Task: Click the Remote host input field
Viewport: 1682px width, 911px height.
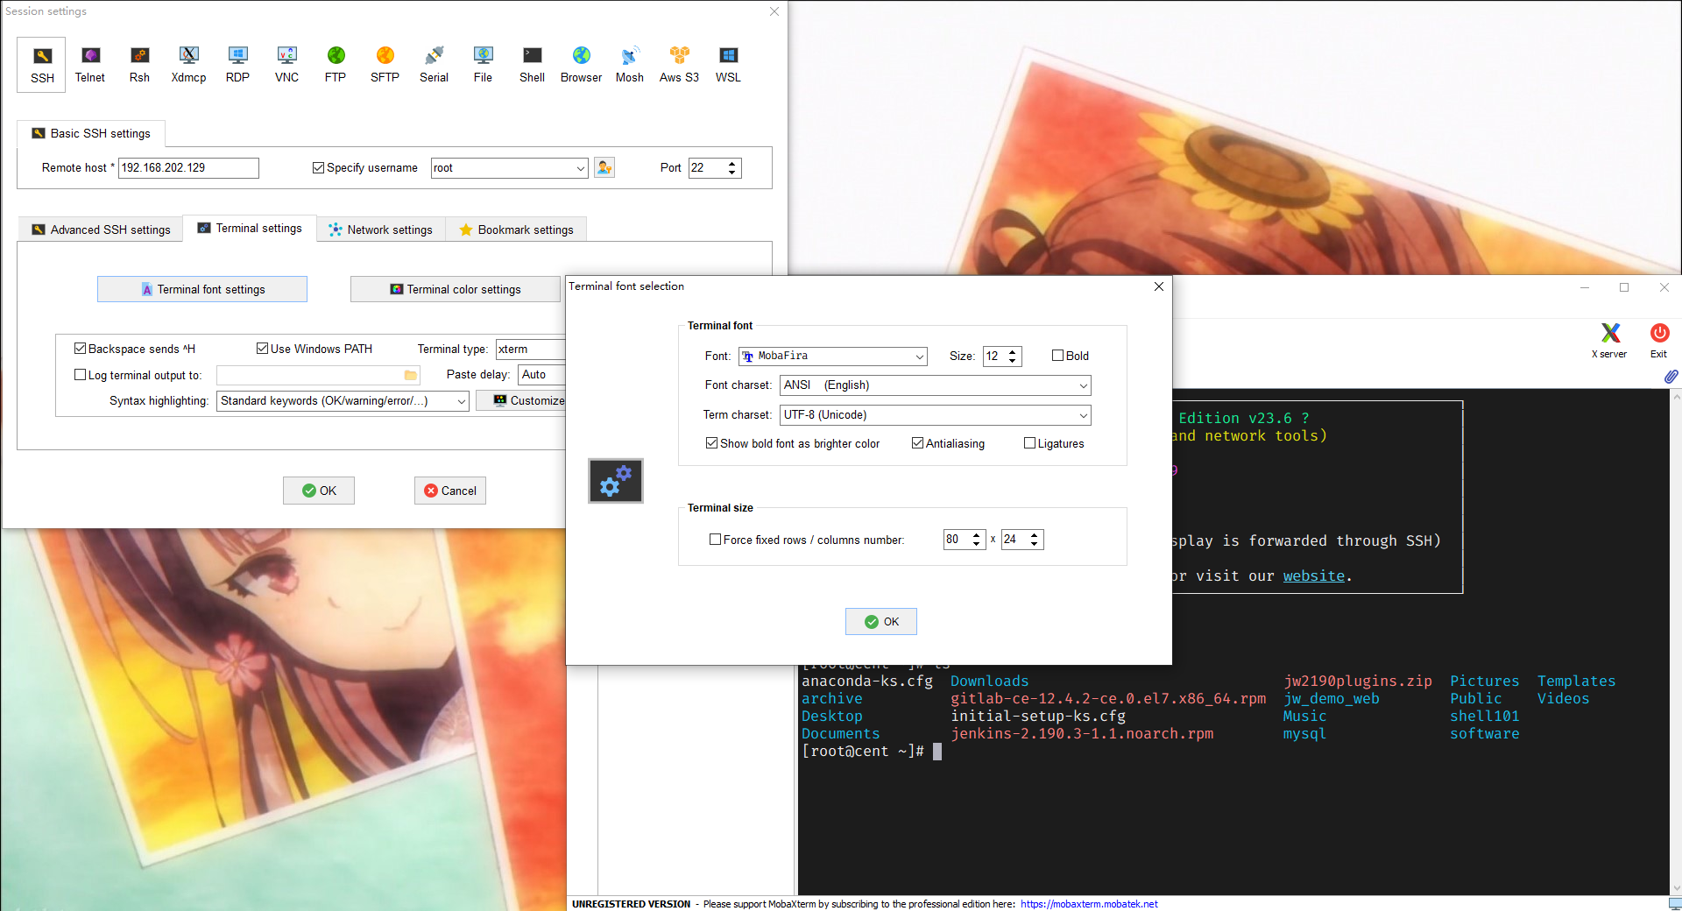Action: tap(188, 167)
